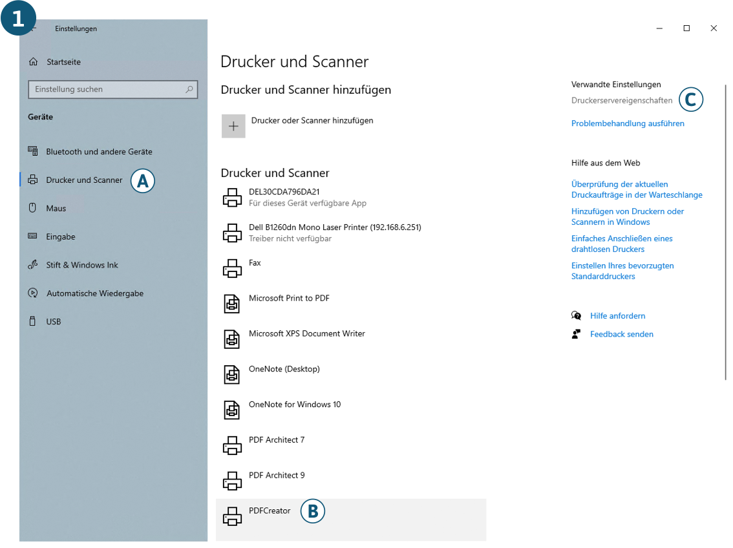Click Problembehandlung ausführen link
Screen dimensions: 733x548
tap(628, 123)
